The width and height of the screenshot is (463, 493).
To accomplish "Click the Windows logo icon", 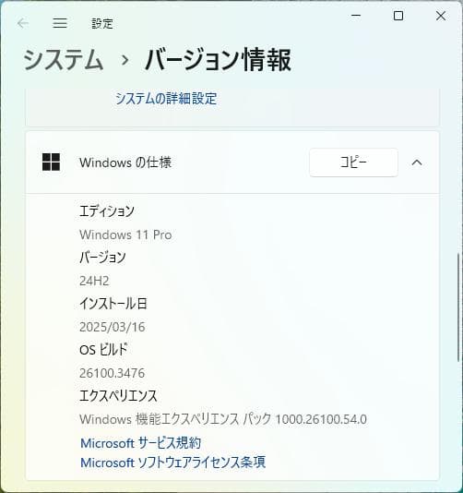I will pyautogui.click(x=52, y=162).
